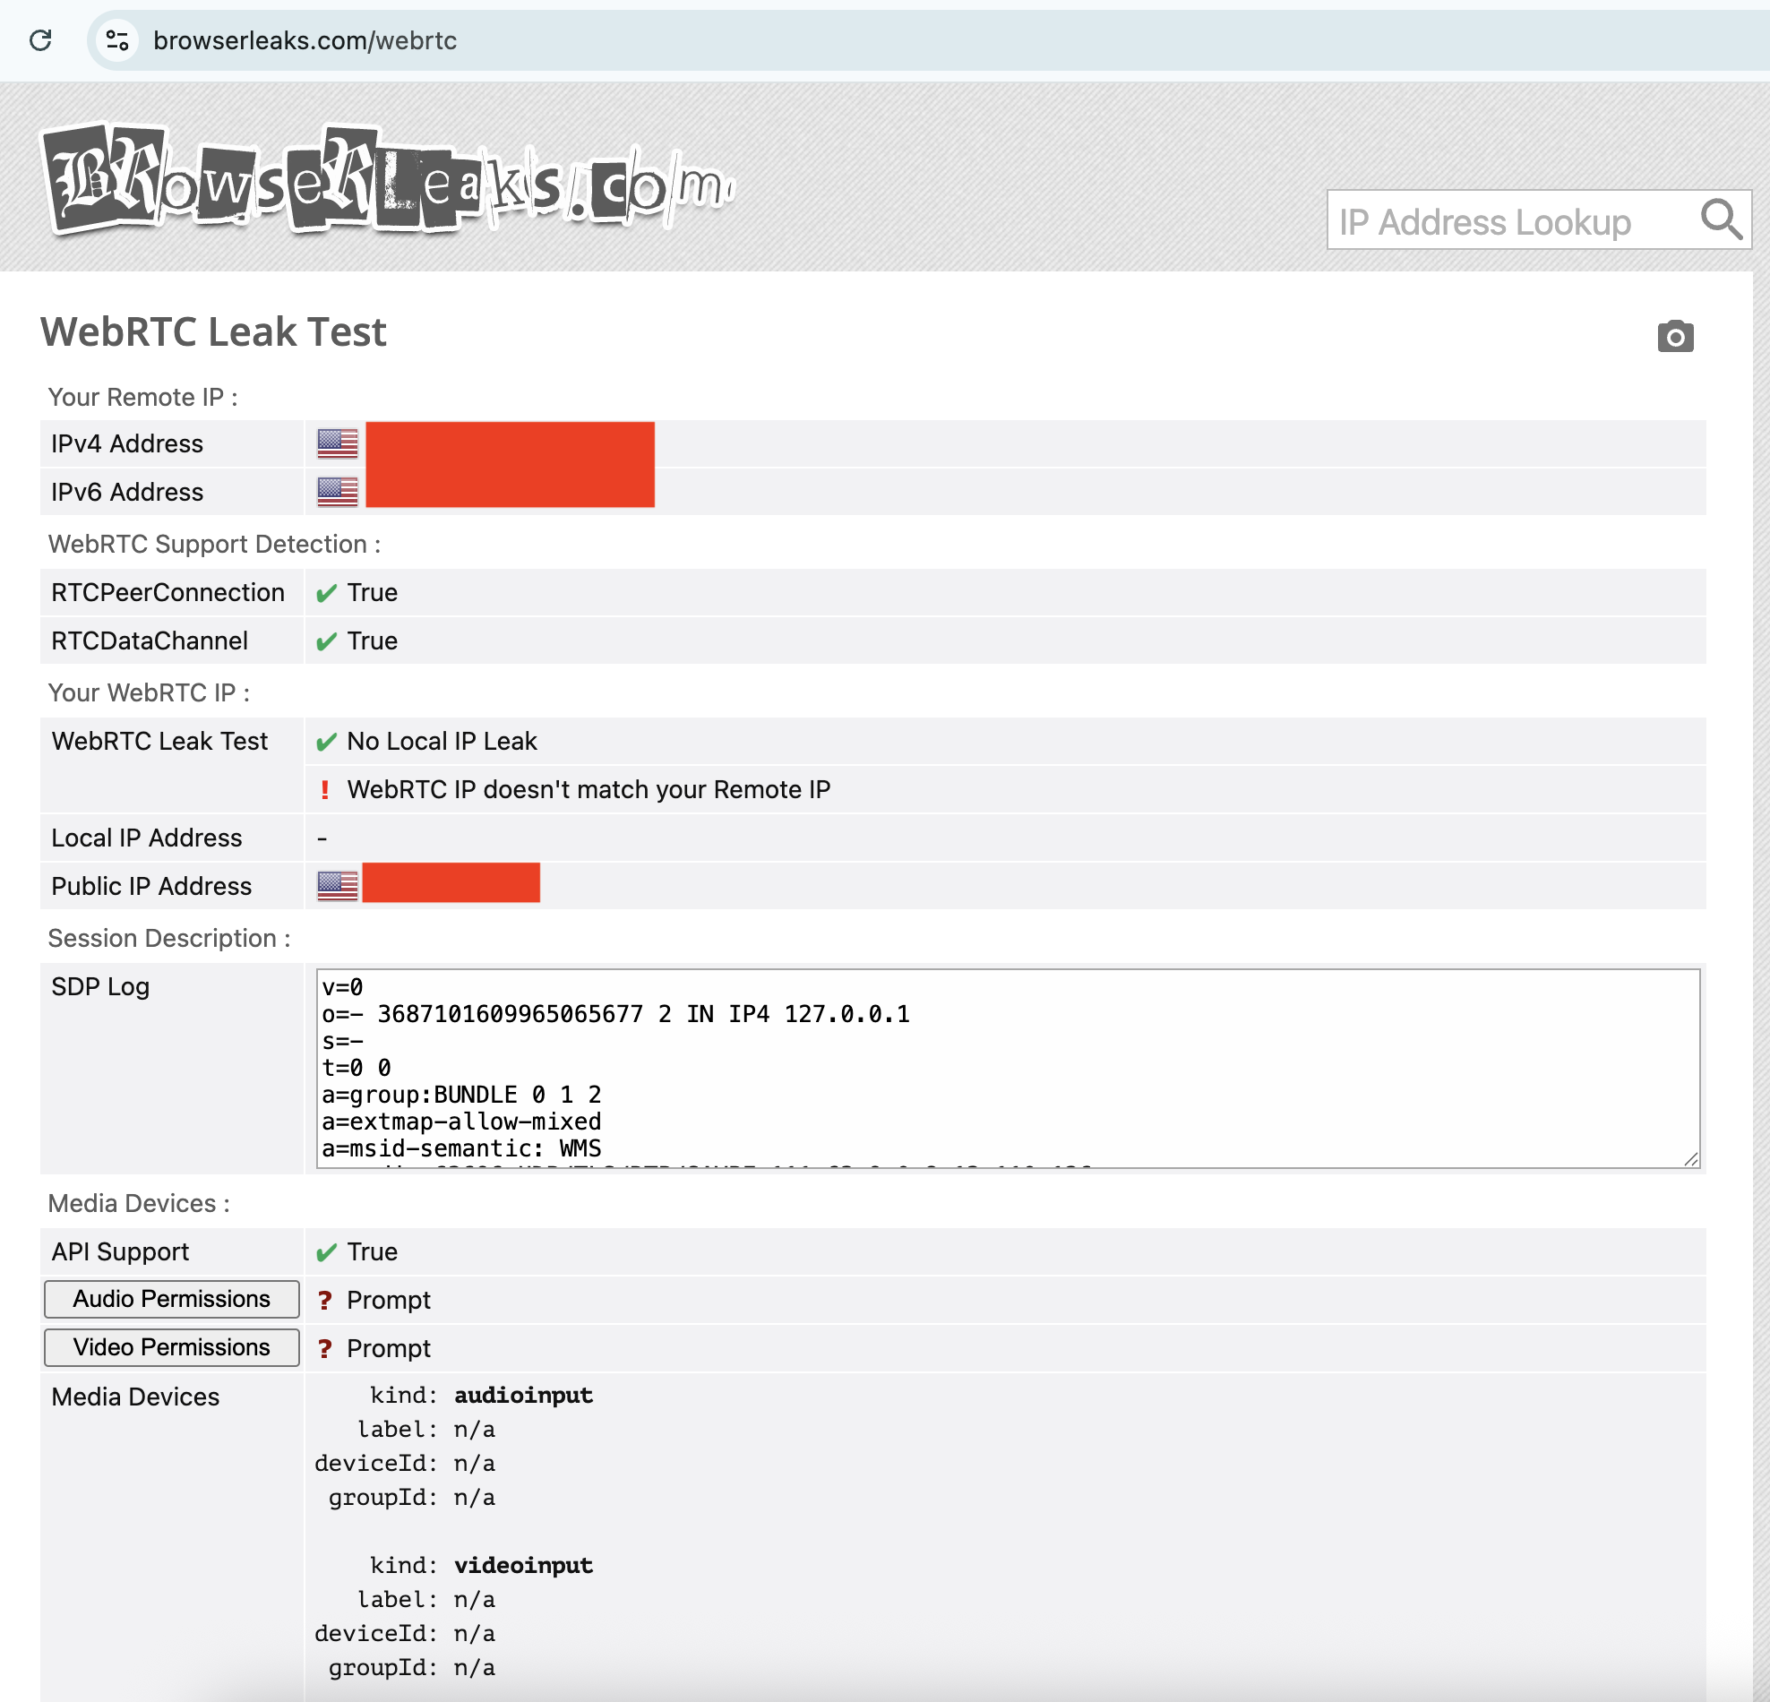
Task: Click the redacted IPv4 address block
Action: 509,443
